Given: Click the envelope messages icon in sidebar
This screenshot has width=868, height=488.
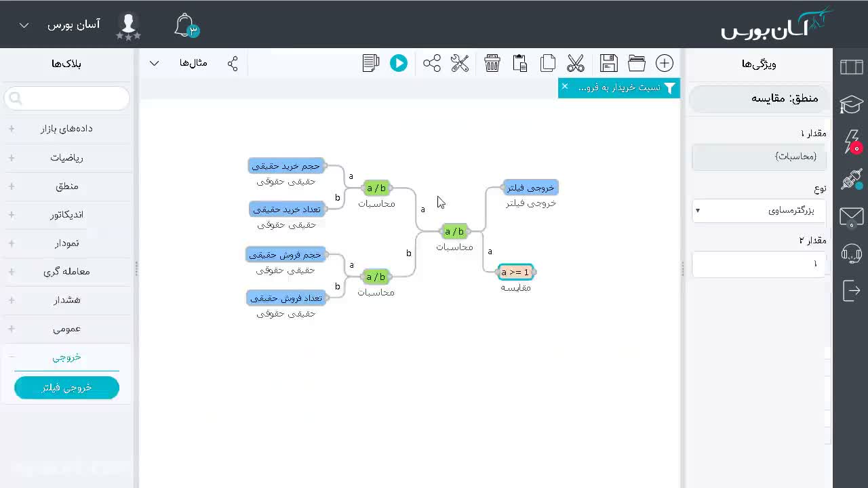Looking at the screenshot, I should tap(851, 217).
